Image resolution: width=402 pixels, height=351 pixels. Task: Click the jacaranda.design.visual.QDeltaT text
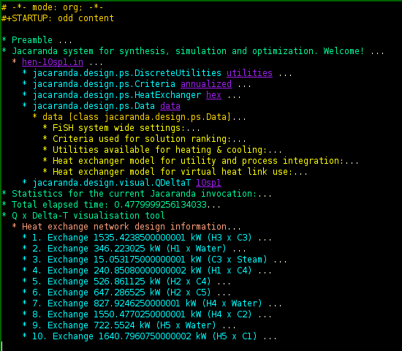(x=111, y=183)
